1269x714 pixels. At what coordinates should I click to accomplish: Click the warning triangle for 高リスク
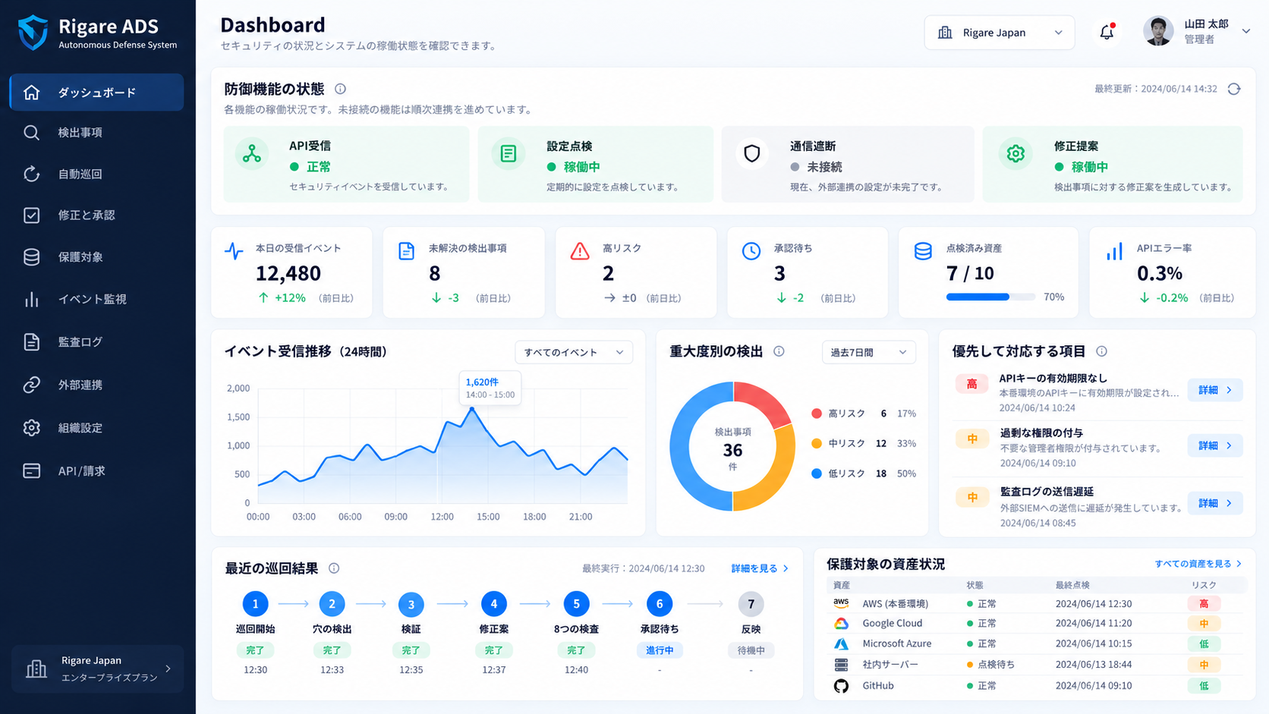pyautogui.click(x=580, y=251)
